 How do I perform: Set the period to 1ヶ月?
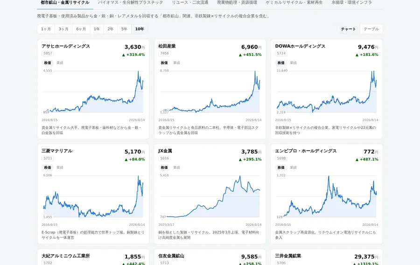[46, 29]
